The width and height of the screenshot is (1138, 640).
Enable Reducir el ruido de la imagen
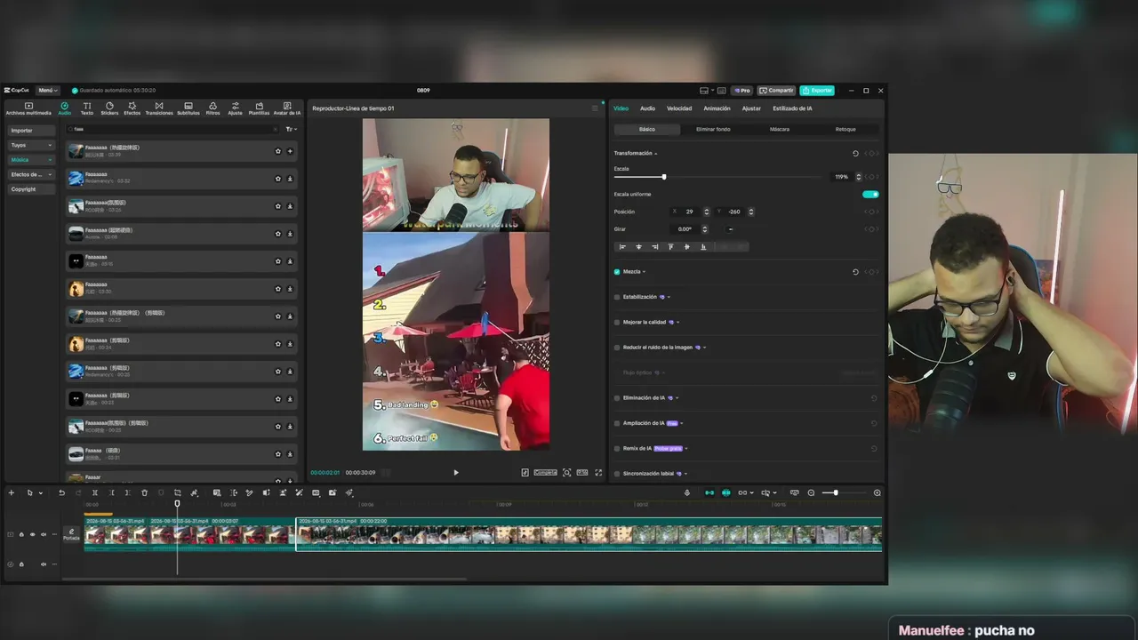tap(617, 348)
